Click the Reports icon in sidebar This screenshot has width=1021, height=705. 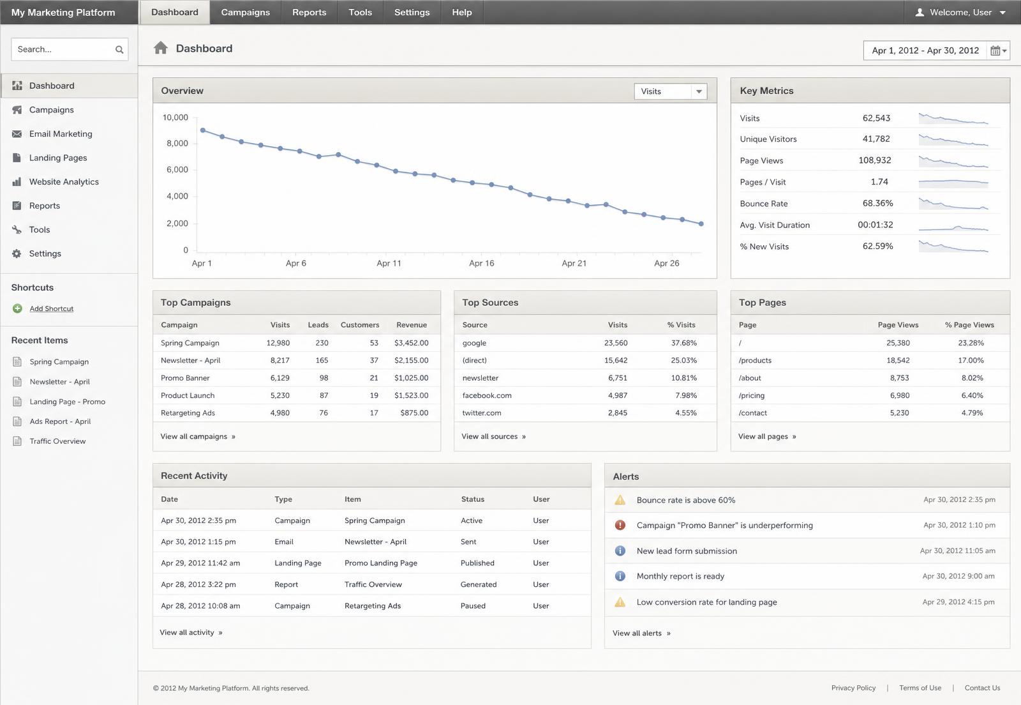[x=17, y=206]
